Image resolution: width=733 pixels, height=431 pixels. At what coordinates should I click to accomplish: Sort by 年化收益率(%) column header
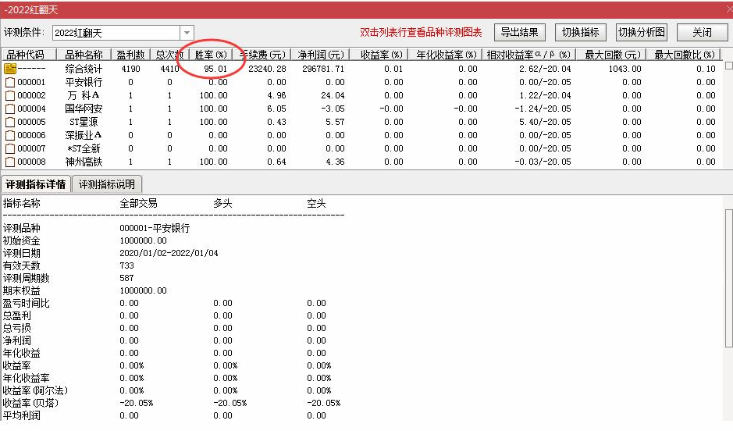[446, 55]
